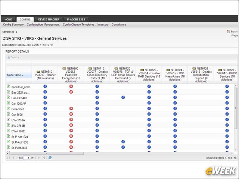Open Config Summary submenu item

point(13,25)
